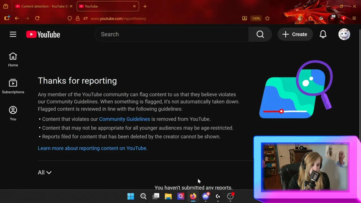This screenshot has height=203, width=361.
Task: Open the Community Guidelines link
Action: (124, 119)
